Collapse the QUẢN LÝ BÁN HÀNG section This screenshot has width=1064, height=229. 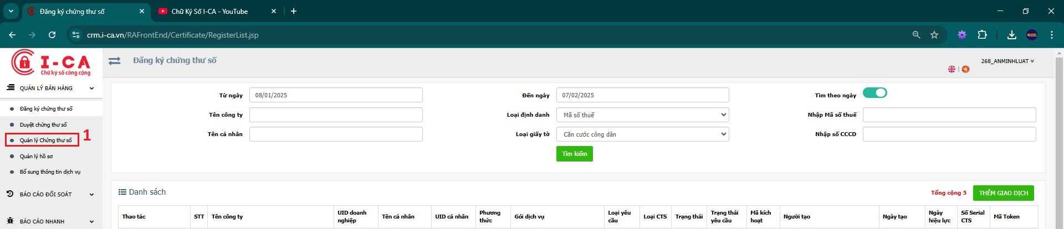51,88
